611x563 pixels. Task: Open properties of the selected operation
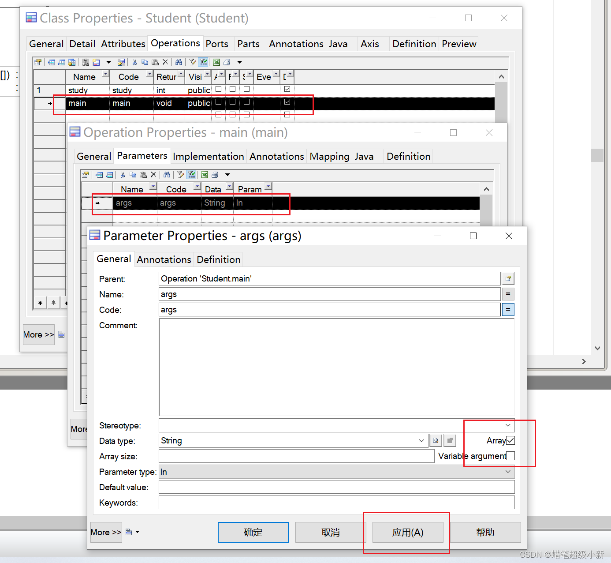(x=38, y=62)
